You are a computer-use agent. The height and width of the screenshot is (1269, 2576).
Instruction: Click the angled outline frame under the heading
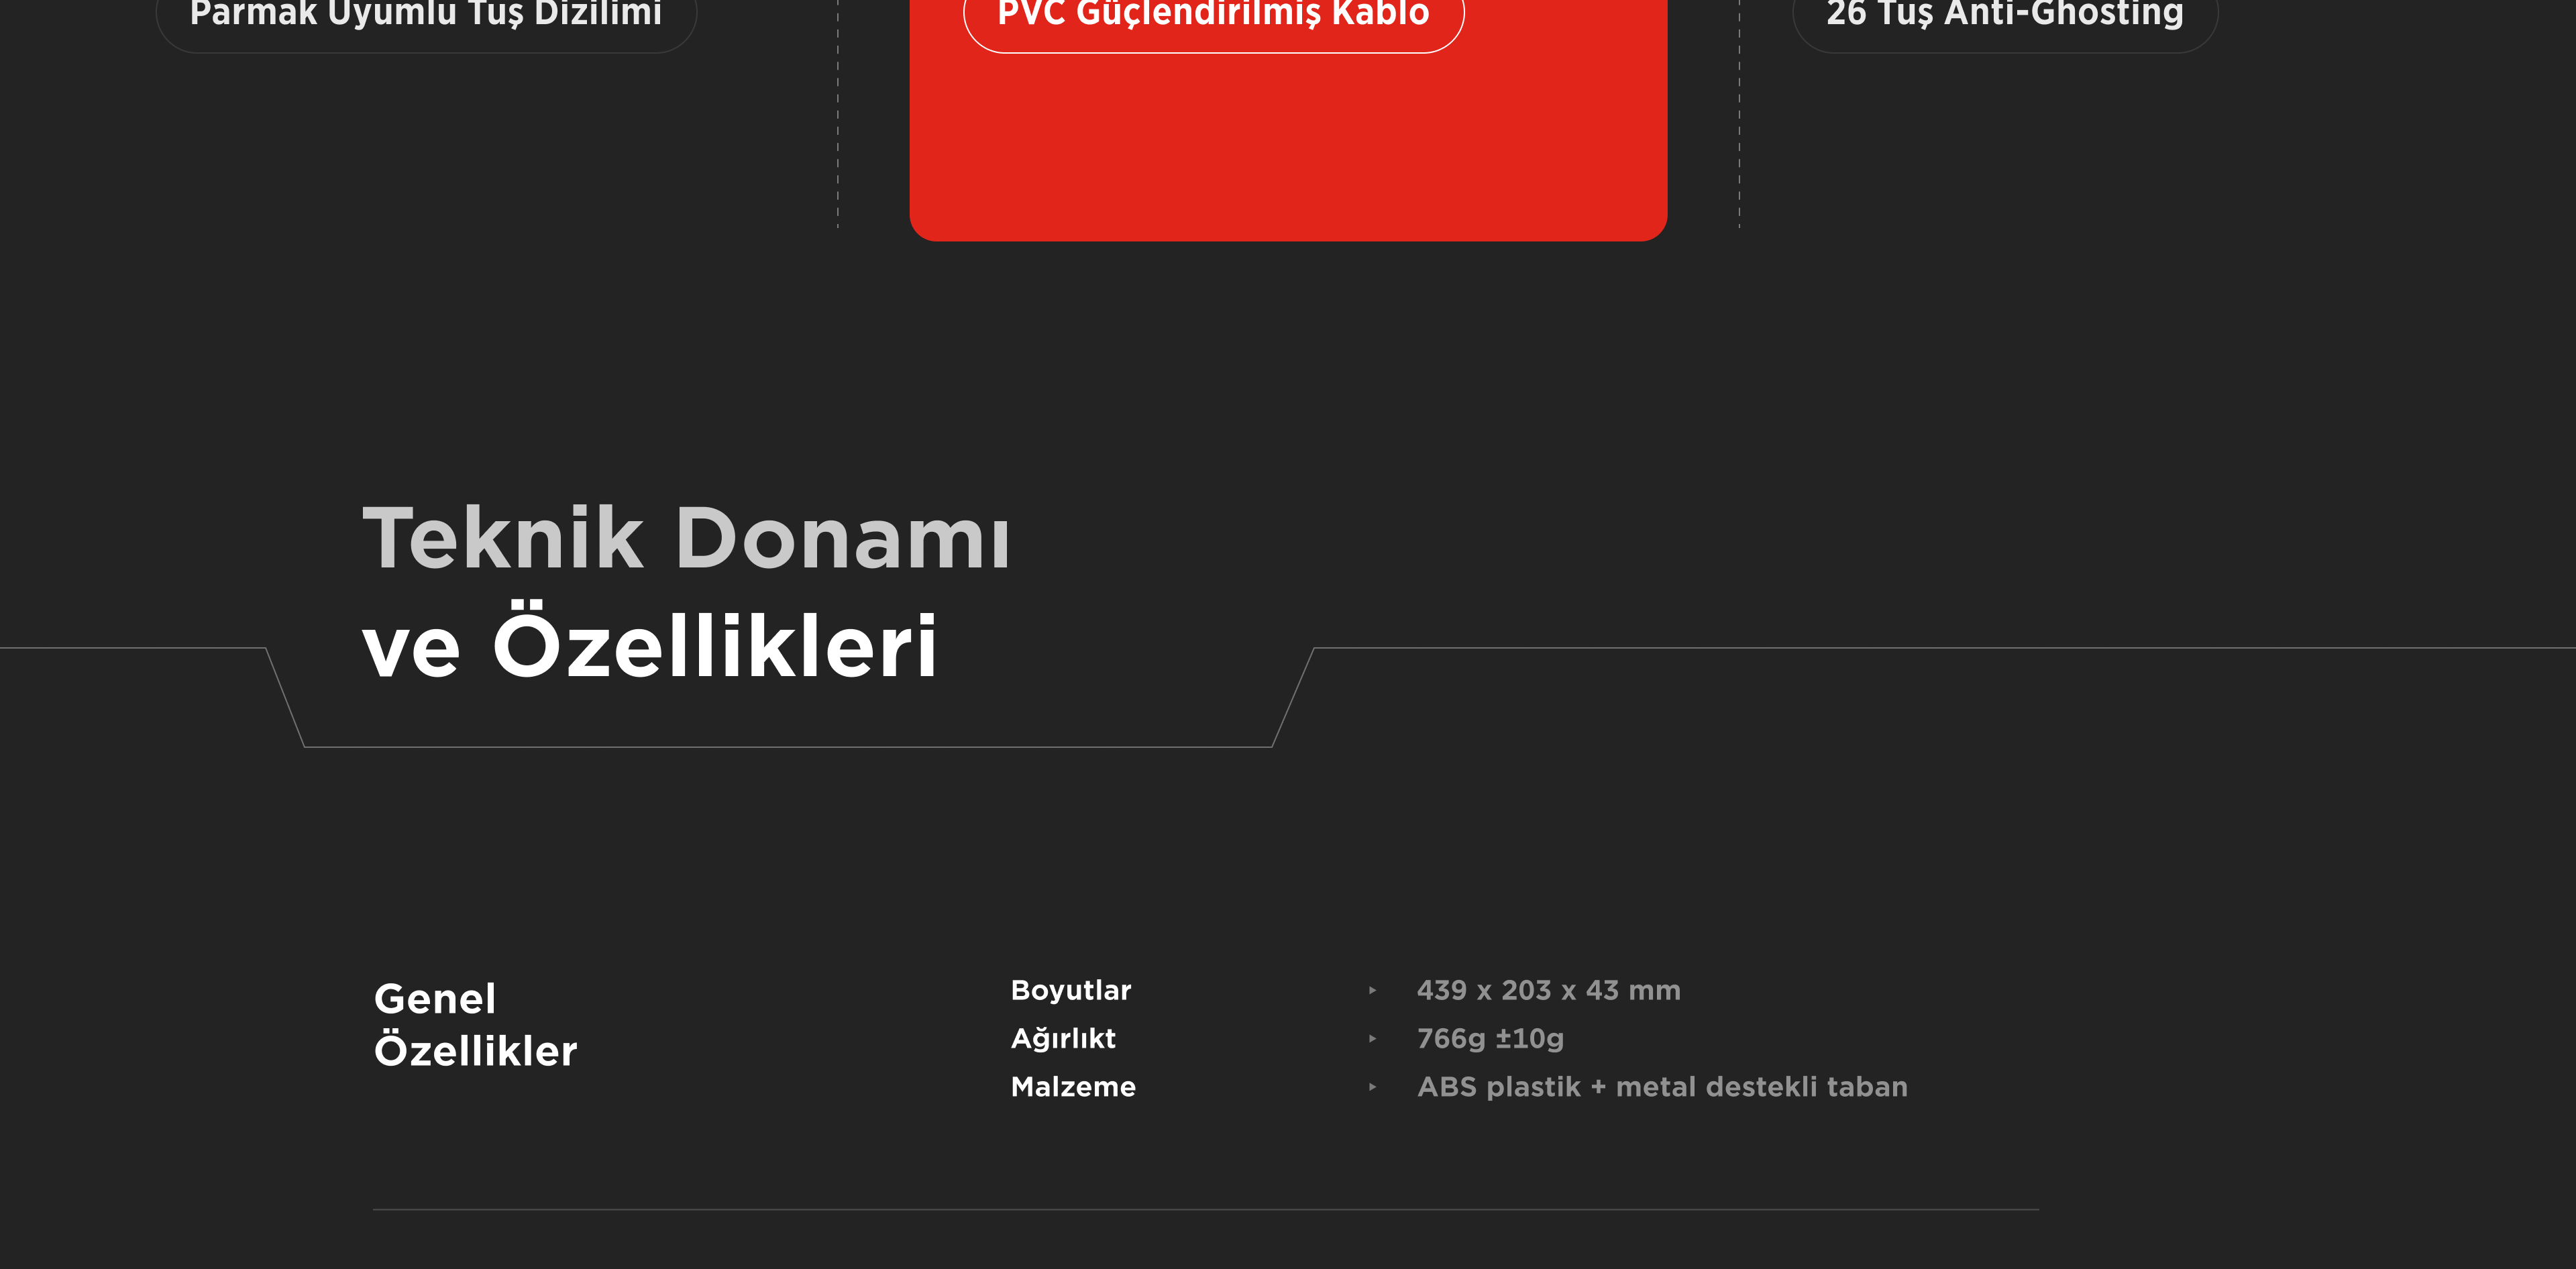788,746
